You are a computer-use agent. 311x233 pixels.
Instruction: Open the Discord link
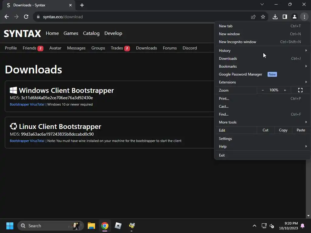(x=190, y=48)
